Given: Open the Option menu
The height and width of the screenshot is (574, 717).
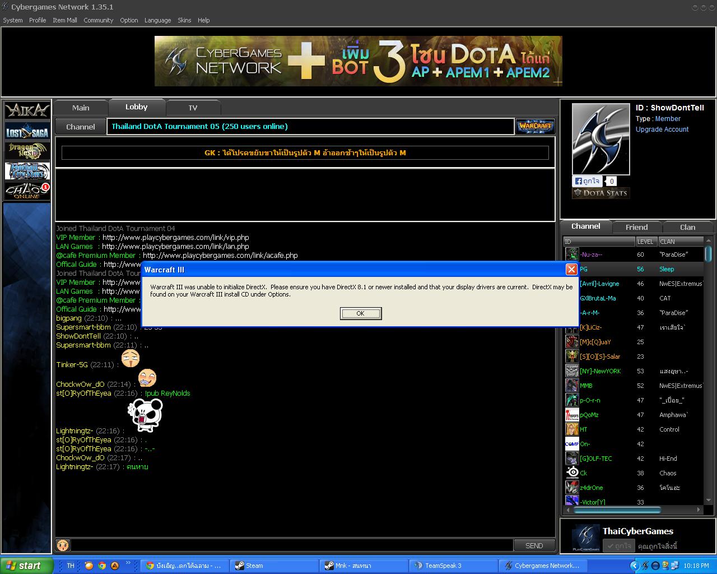Looking at the screenshot, I should pyautogui.click(x=129, y=20).
